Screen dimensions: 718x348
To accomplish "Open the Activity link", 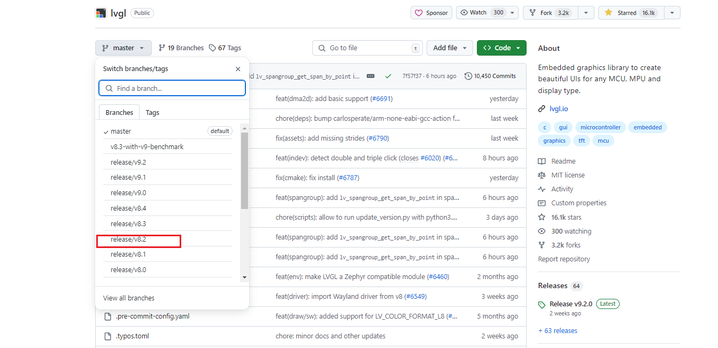I will coord(556,189).
